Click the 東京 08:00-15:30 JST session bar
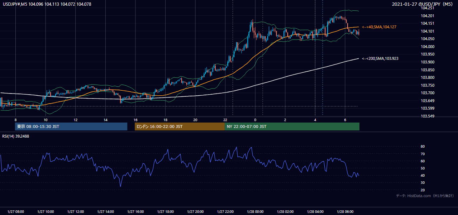This screenshot has height=215, width=458. 71,126
